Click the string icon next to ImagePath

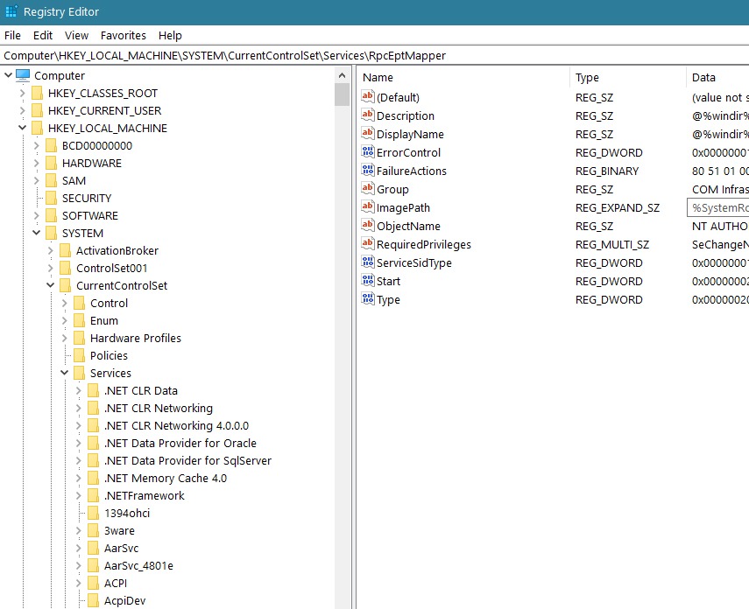click(368, 207)
